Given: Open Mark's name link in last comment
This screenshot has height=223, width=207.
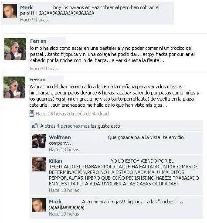Looking at the screenshot, I should [x=55, y=202].
